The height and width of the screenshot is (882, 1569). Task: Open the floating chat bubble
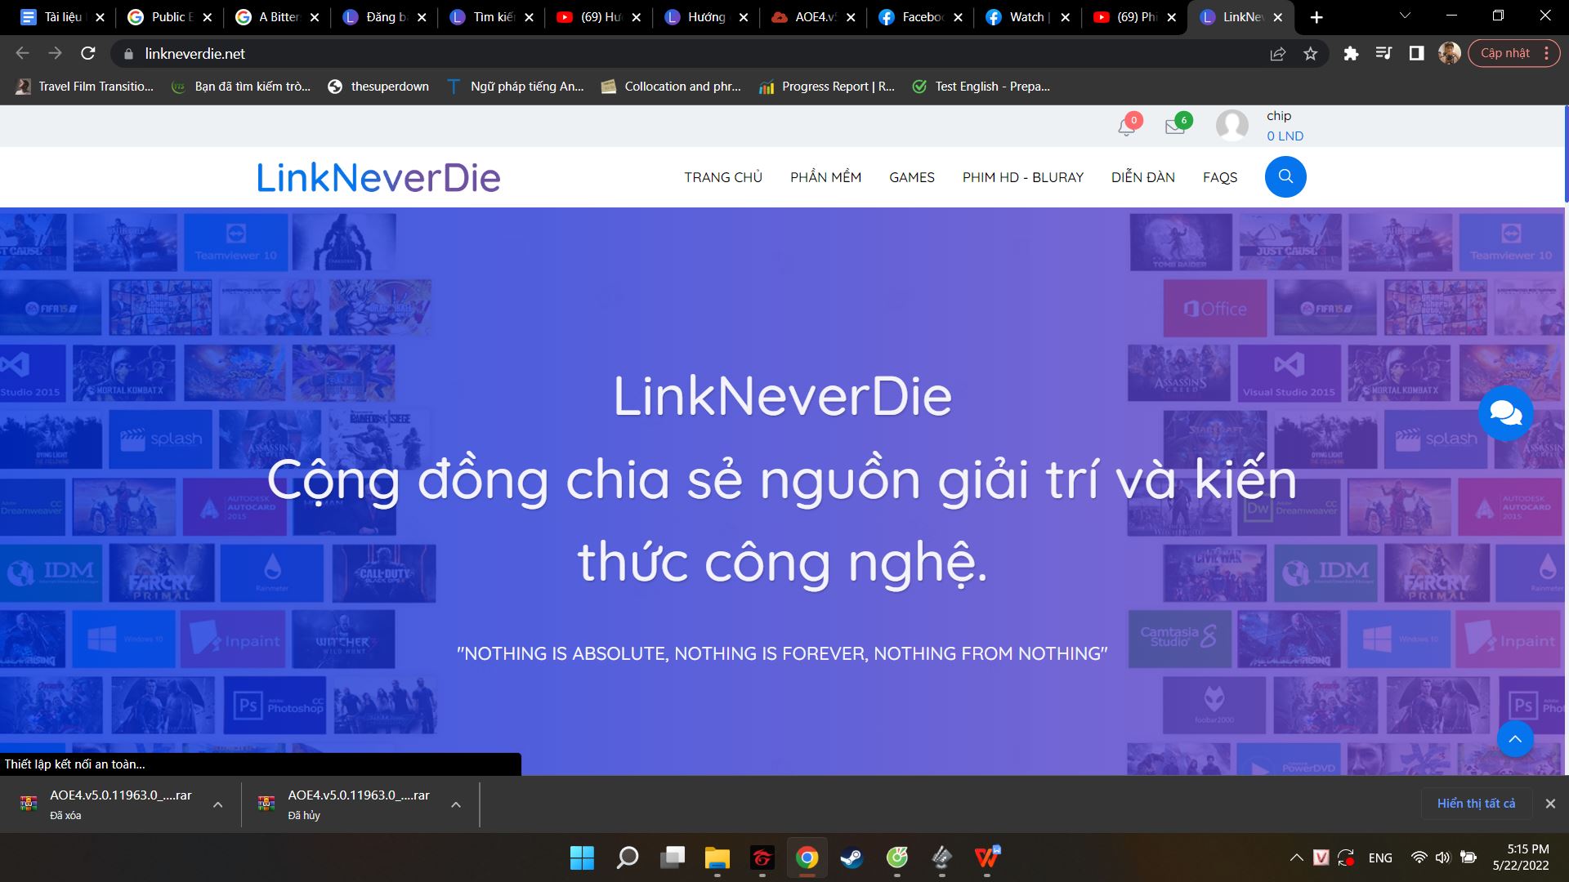[1506, 412]
